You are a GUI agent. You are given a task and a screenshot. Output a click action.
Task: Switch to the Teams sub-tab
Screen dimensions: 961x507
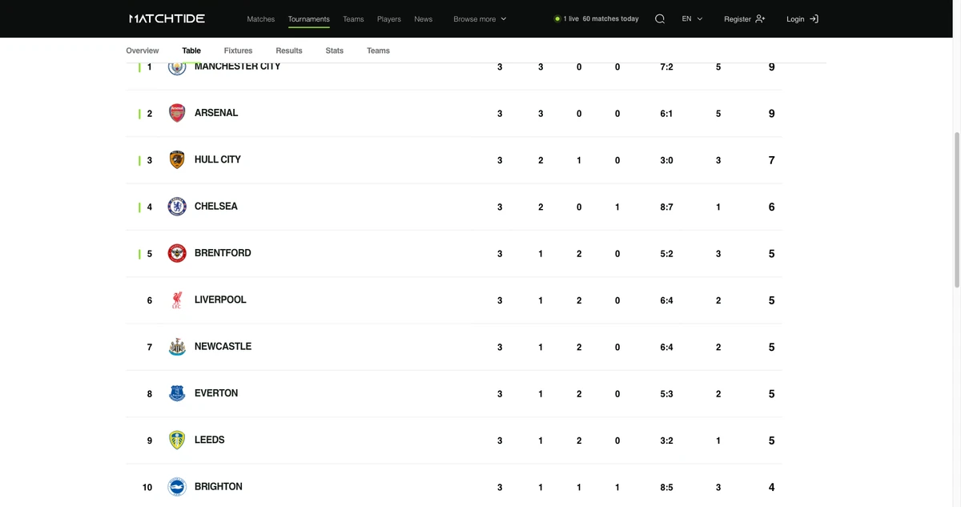[x=378, y=50]
